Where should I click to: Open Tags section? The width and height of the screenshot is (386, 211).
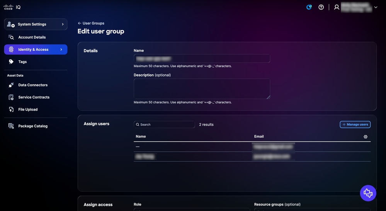pos(22,62)
